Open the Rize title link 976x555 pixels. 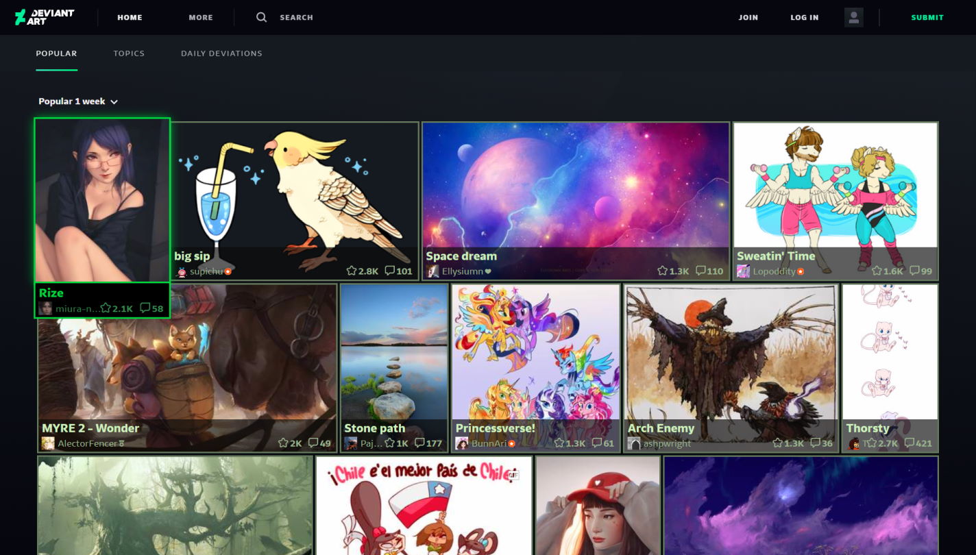point(51,293)
